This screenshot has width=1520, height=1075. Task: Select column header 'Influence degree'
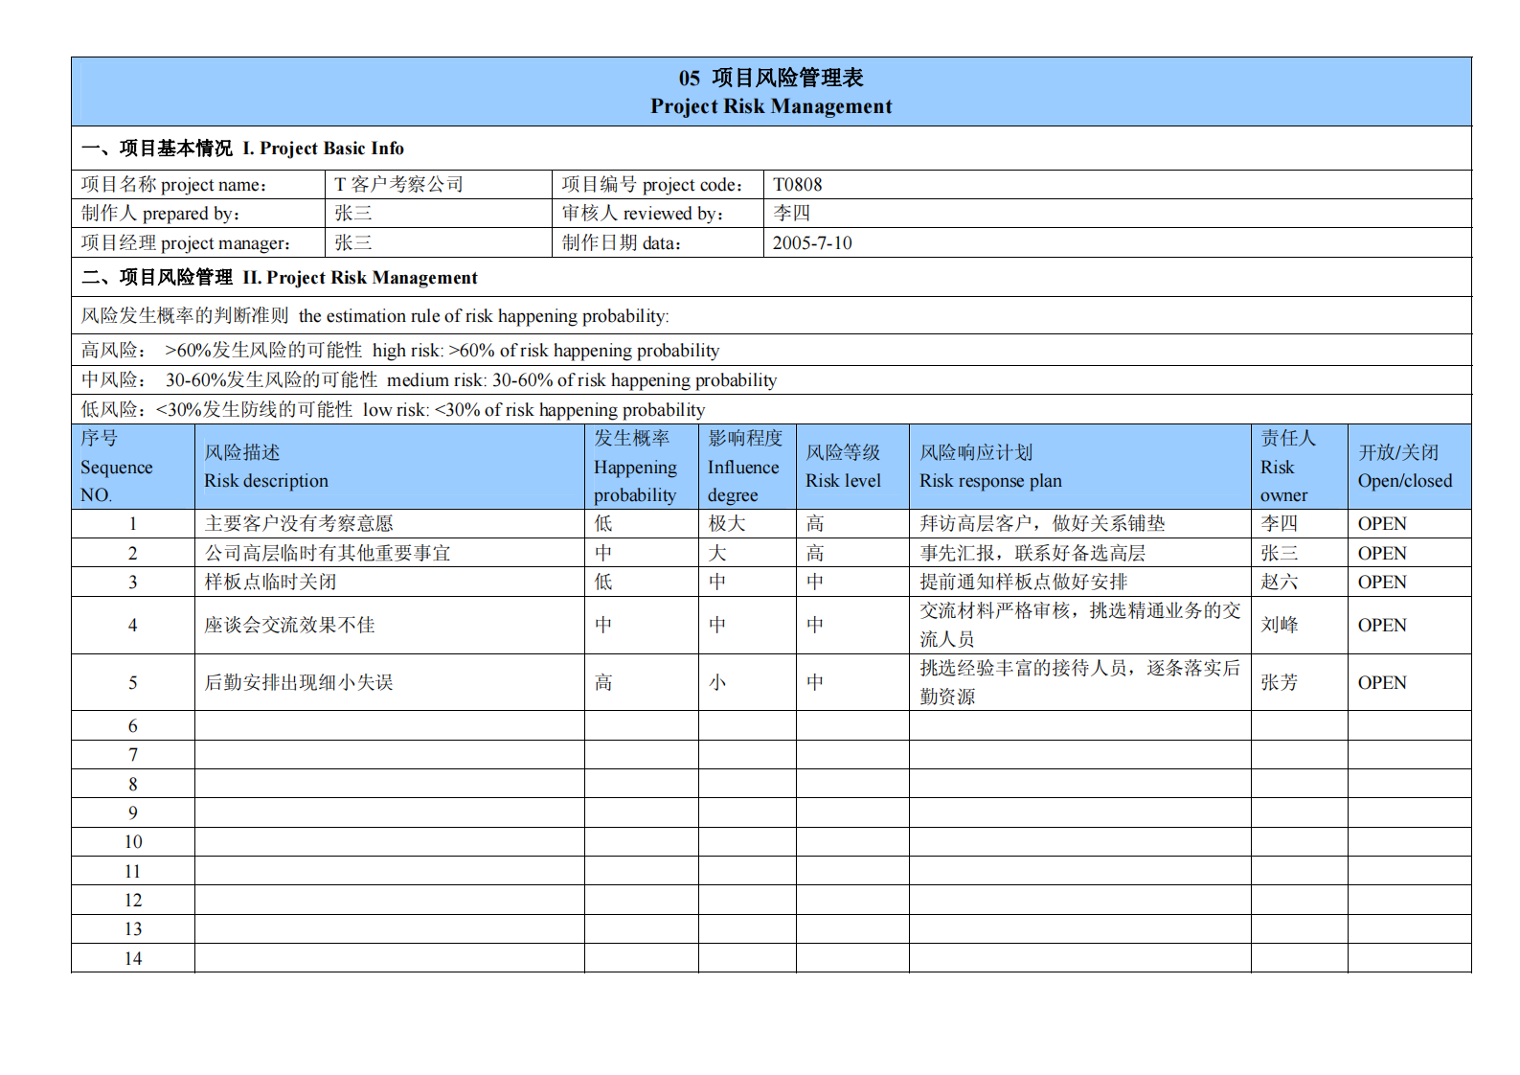tap(747, 467)
